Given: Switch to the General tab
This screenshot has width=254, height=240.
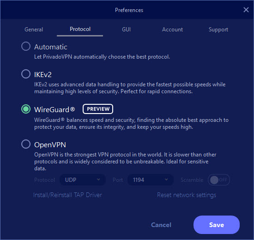Looking at the screenshot, I should coord(34,30).
